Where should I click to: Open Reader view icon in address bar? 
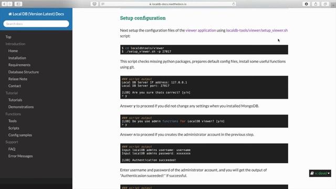tap(103, 4)
